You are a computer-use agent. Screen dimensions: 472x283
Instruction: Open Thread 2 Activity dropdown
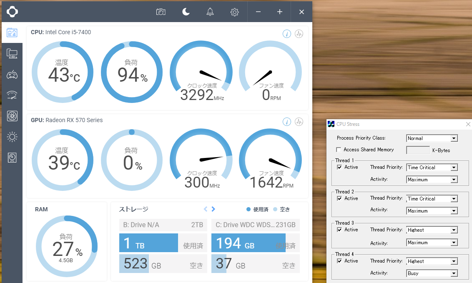pyautogui.click(x=432, y=211)
